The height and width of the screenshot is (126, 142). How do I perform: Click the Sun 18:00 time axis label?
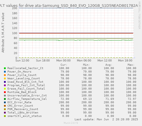43,61
